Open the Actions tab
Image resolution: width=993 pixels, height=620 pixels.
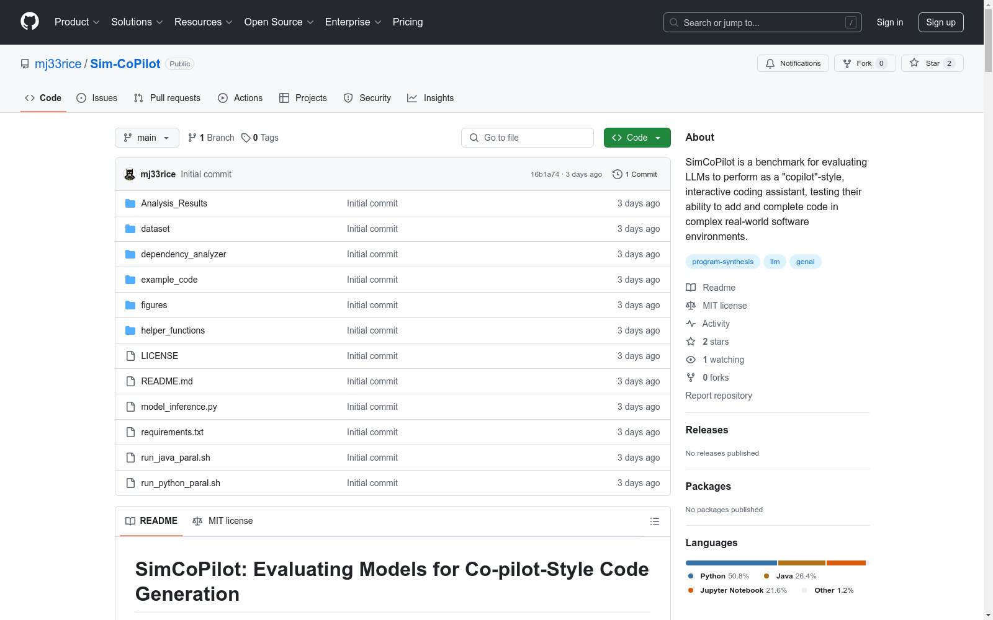tap(240, 98)
